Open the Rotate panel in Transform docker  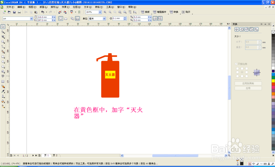(242, 29)
